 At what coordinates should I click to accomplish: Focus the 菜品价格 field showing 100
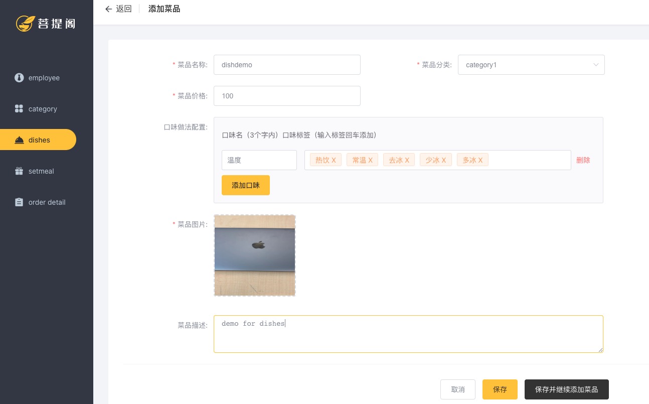pyautogui.click(x=287, y=96)
